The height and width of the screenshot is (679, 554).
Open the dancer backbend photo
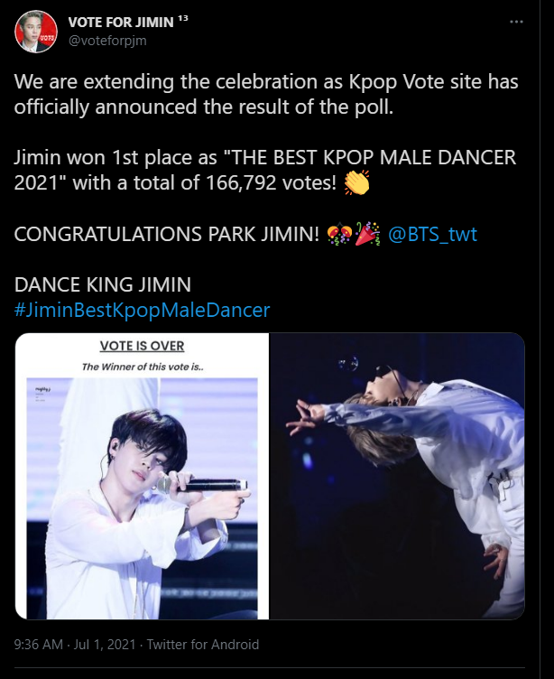click(397, 476)
